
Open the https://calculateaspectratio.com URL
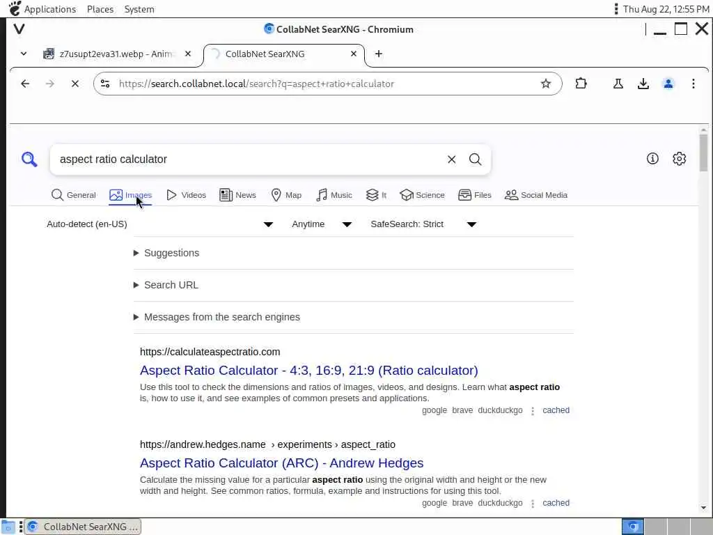tap(210, 352)
